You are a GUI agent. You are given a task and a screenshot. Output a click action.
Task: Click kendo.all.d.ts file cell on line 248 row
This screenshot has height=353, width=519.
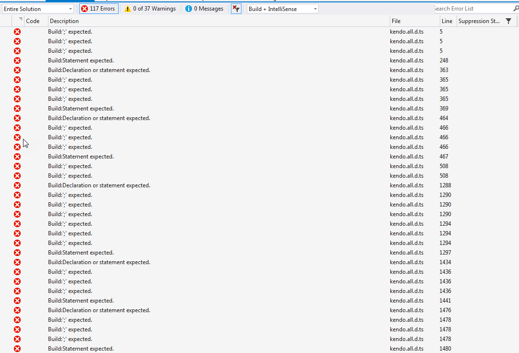coord(407,61)
